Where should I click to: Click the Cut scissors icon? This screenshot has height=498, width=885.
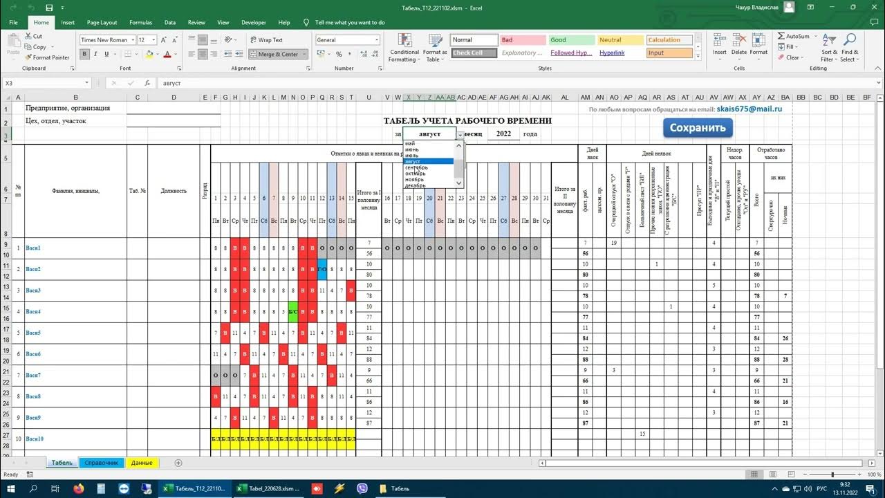(28, 37)
